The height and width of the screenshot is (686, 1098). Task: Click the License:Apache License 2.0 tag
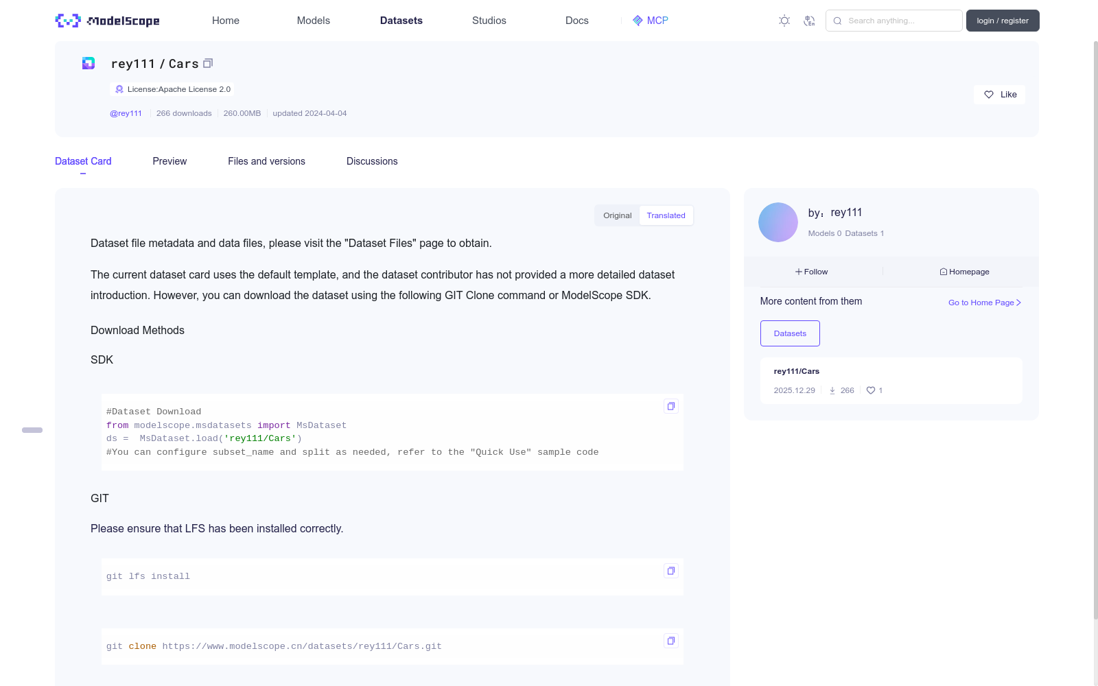172,89
